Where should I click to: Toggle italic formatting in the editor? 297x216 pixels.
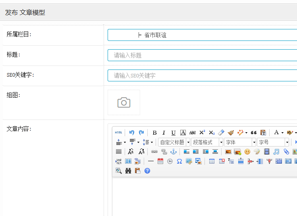[164, 133]
